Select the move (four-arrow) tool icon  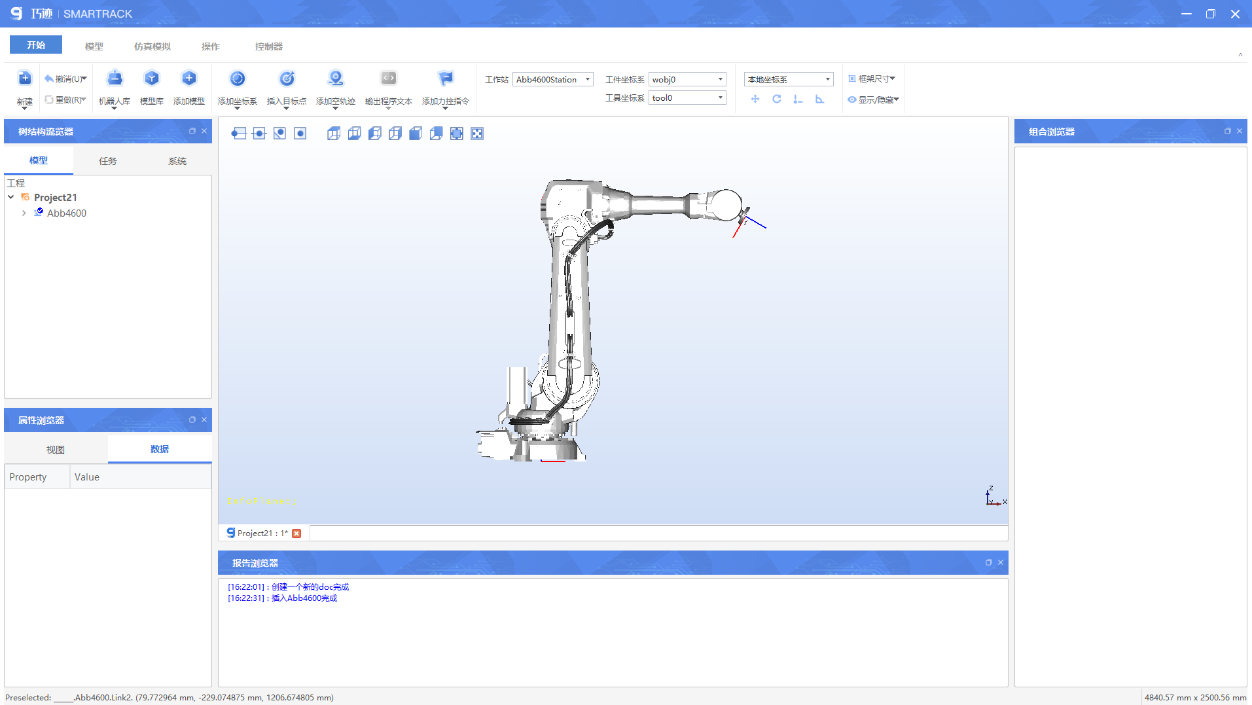click(755, 99)
